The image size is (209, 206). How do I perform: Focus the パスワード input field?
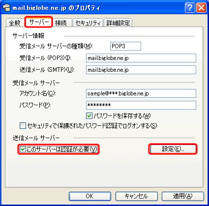coord(141,105)
